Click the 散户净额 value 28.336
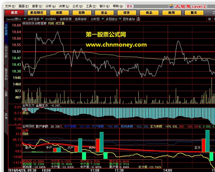Screen dimensions: 215x172 click(55, 126)
